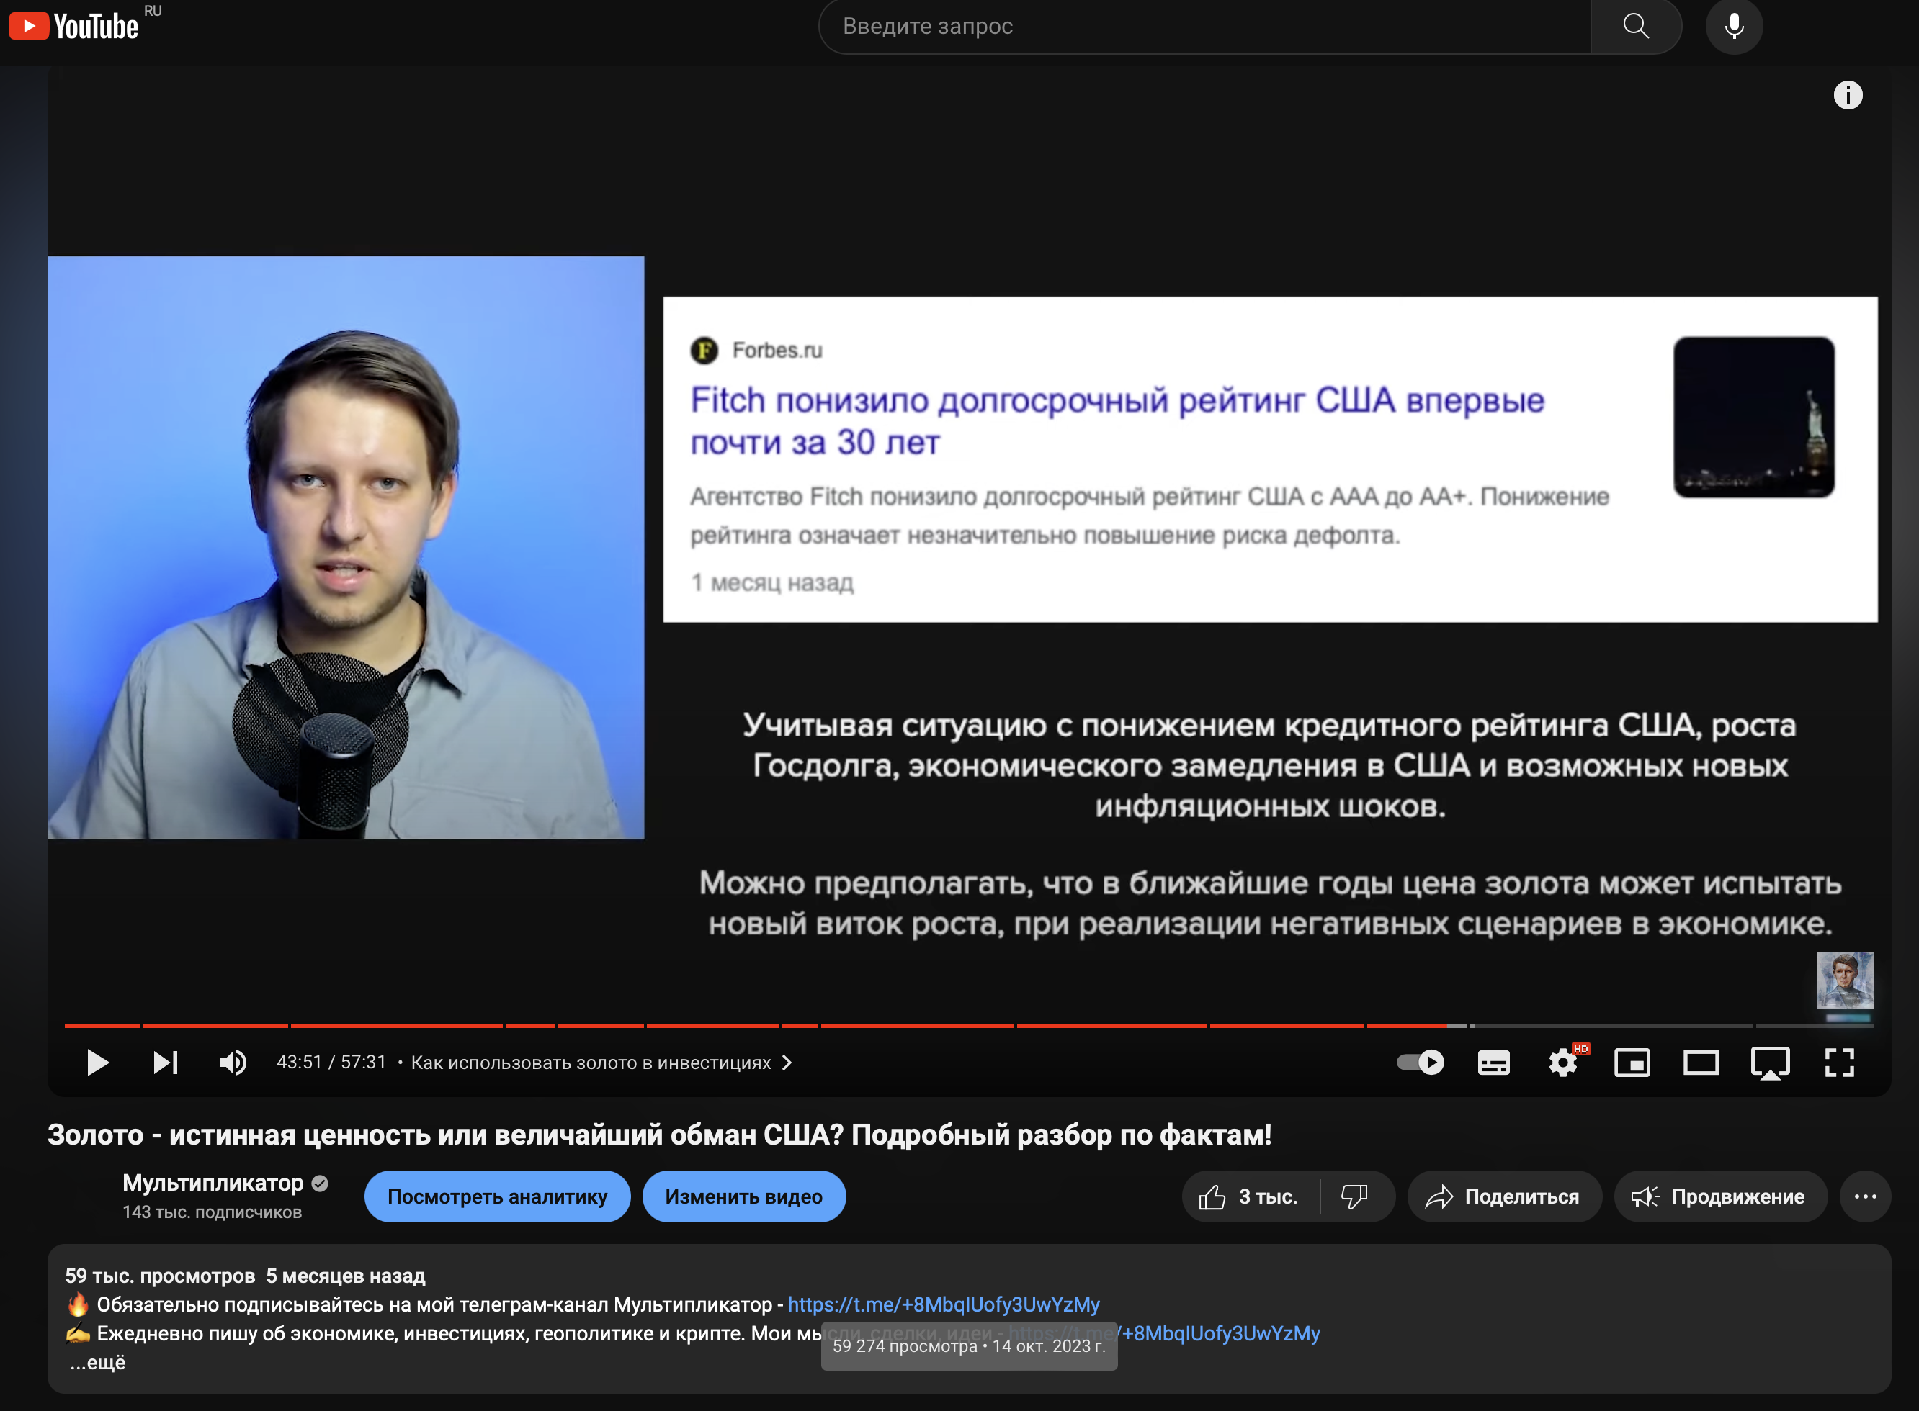Toggle the autoplay switch
Screen dimensions: 1919x1411
[x=1420, y=1063]
